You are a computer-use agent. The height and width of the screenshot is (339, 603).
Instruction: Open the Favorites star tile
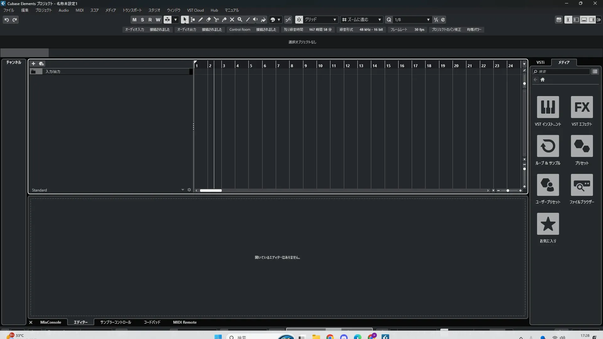pyautogui.click(x=548, y=224)
